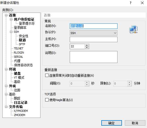The image size is (147, 128).
Task: Open the 协议 SSH dropdown
Action: pyautogui.click(x=93, y=33)
